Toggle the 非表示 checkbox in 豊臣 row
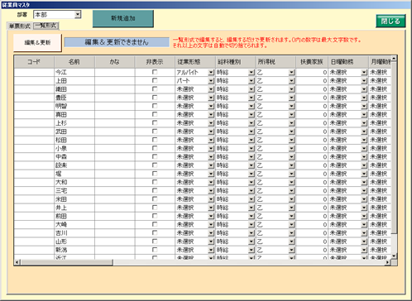Image resolution: width=412 pixels, height=301 pixels. coord(155,98)
